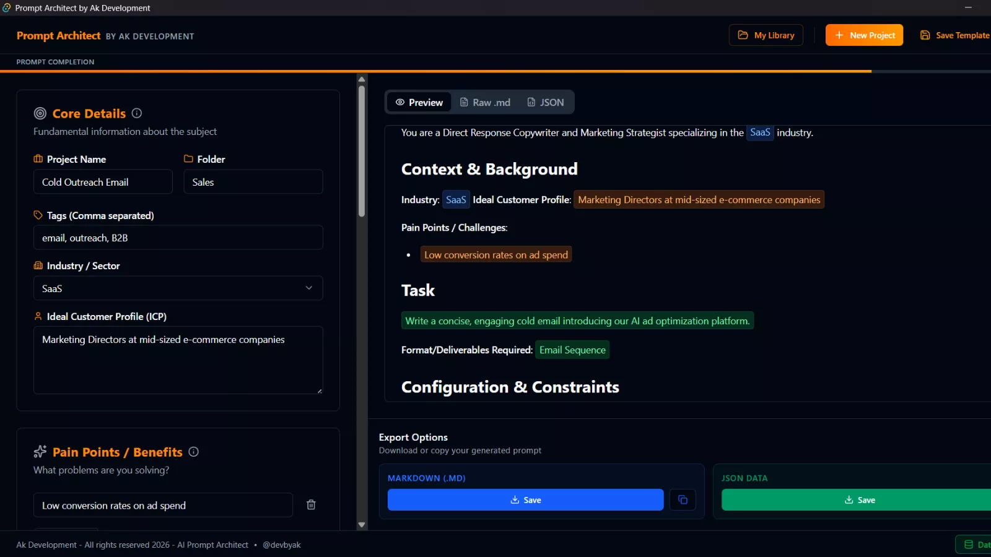Click the Project Name briefcase icon
Image resolution: width=991 pixels, height=557 pixels.
tap(38, 159)
